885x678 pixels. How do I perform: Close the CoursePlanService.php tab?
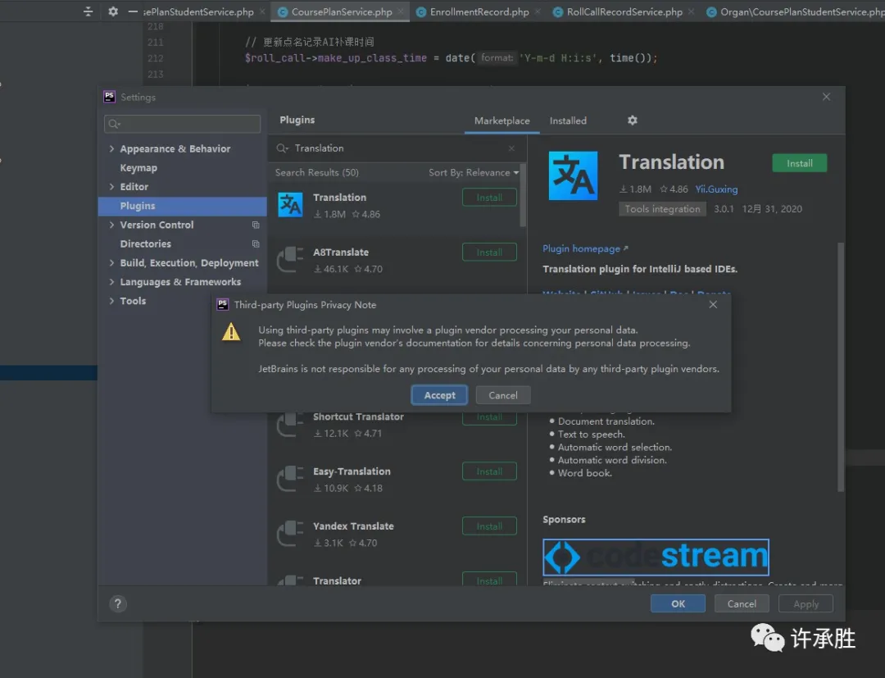(x=401, y=11)
